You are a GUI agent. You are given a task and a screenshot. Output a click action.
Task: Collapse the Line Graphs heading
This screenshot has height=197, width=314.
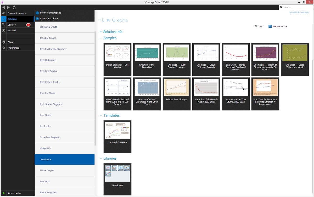click(100, 20)
